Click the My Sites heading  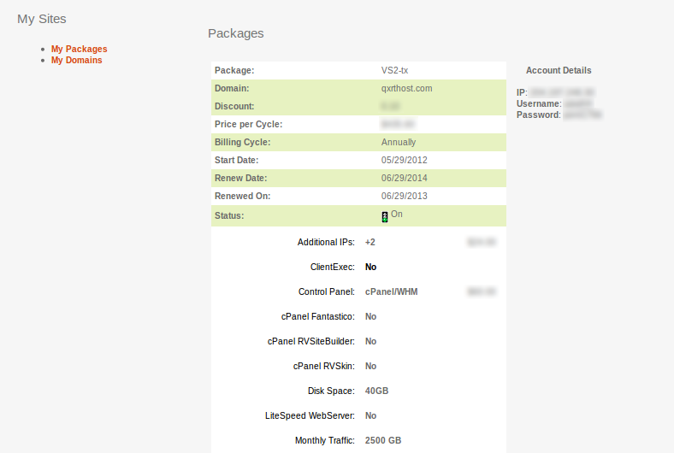[x=41, y=19]
